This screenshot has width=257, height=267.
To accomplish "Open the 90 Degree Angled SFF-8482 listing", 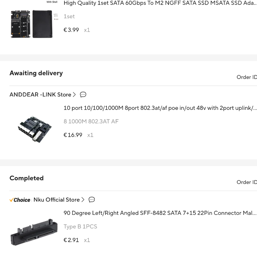I will 160,213.
